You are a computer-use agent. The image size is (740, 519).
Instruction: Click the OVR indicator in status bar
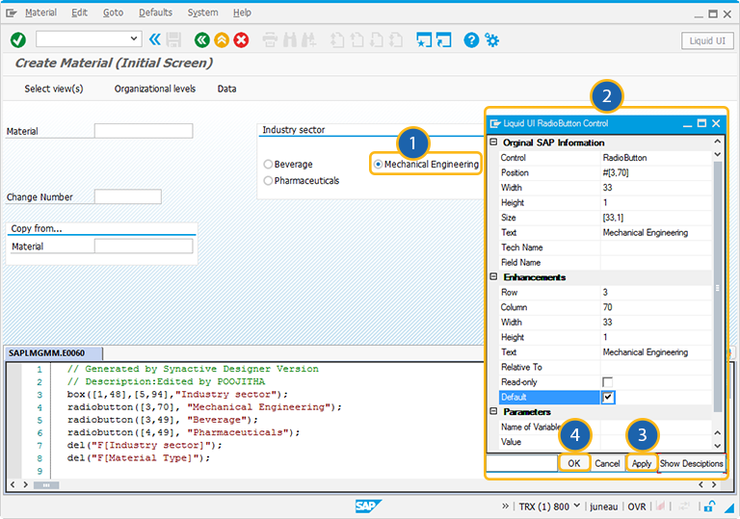[x=637, y=506]
